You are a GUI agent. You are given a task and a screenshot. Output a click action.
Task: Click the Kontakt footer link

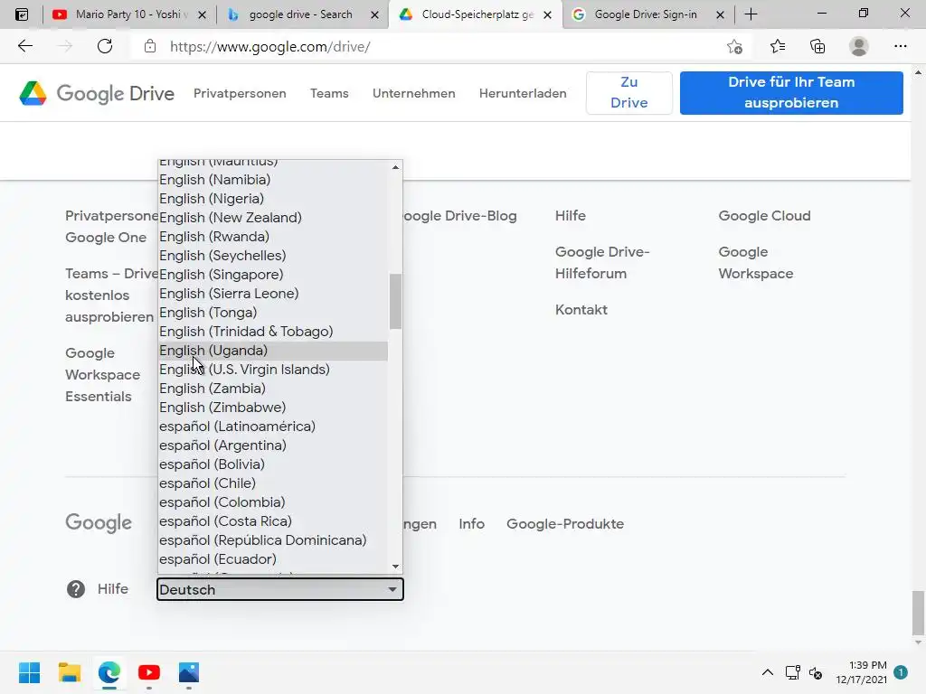pos(581,310)
